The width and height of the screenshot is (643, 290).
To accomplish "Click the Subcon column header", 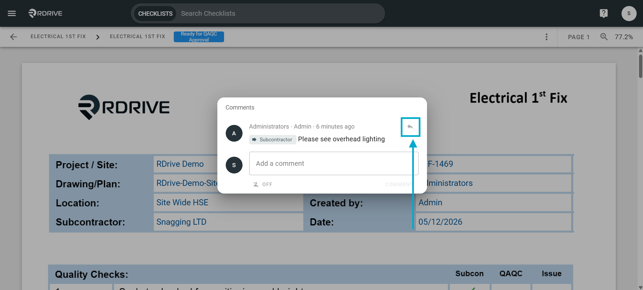I will coord(469,274).
